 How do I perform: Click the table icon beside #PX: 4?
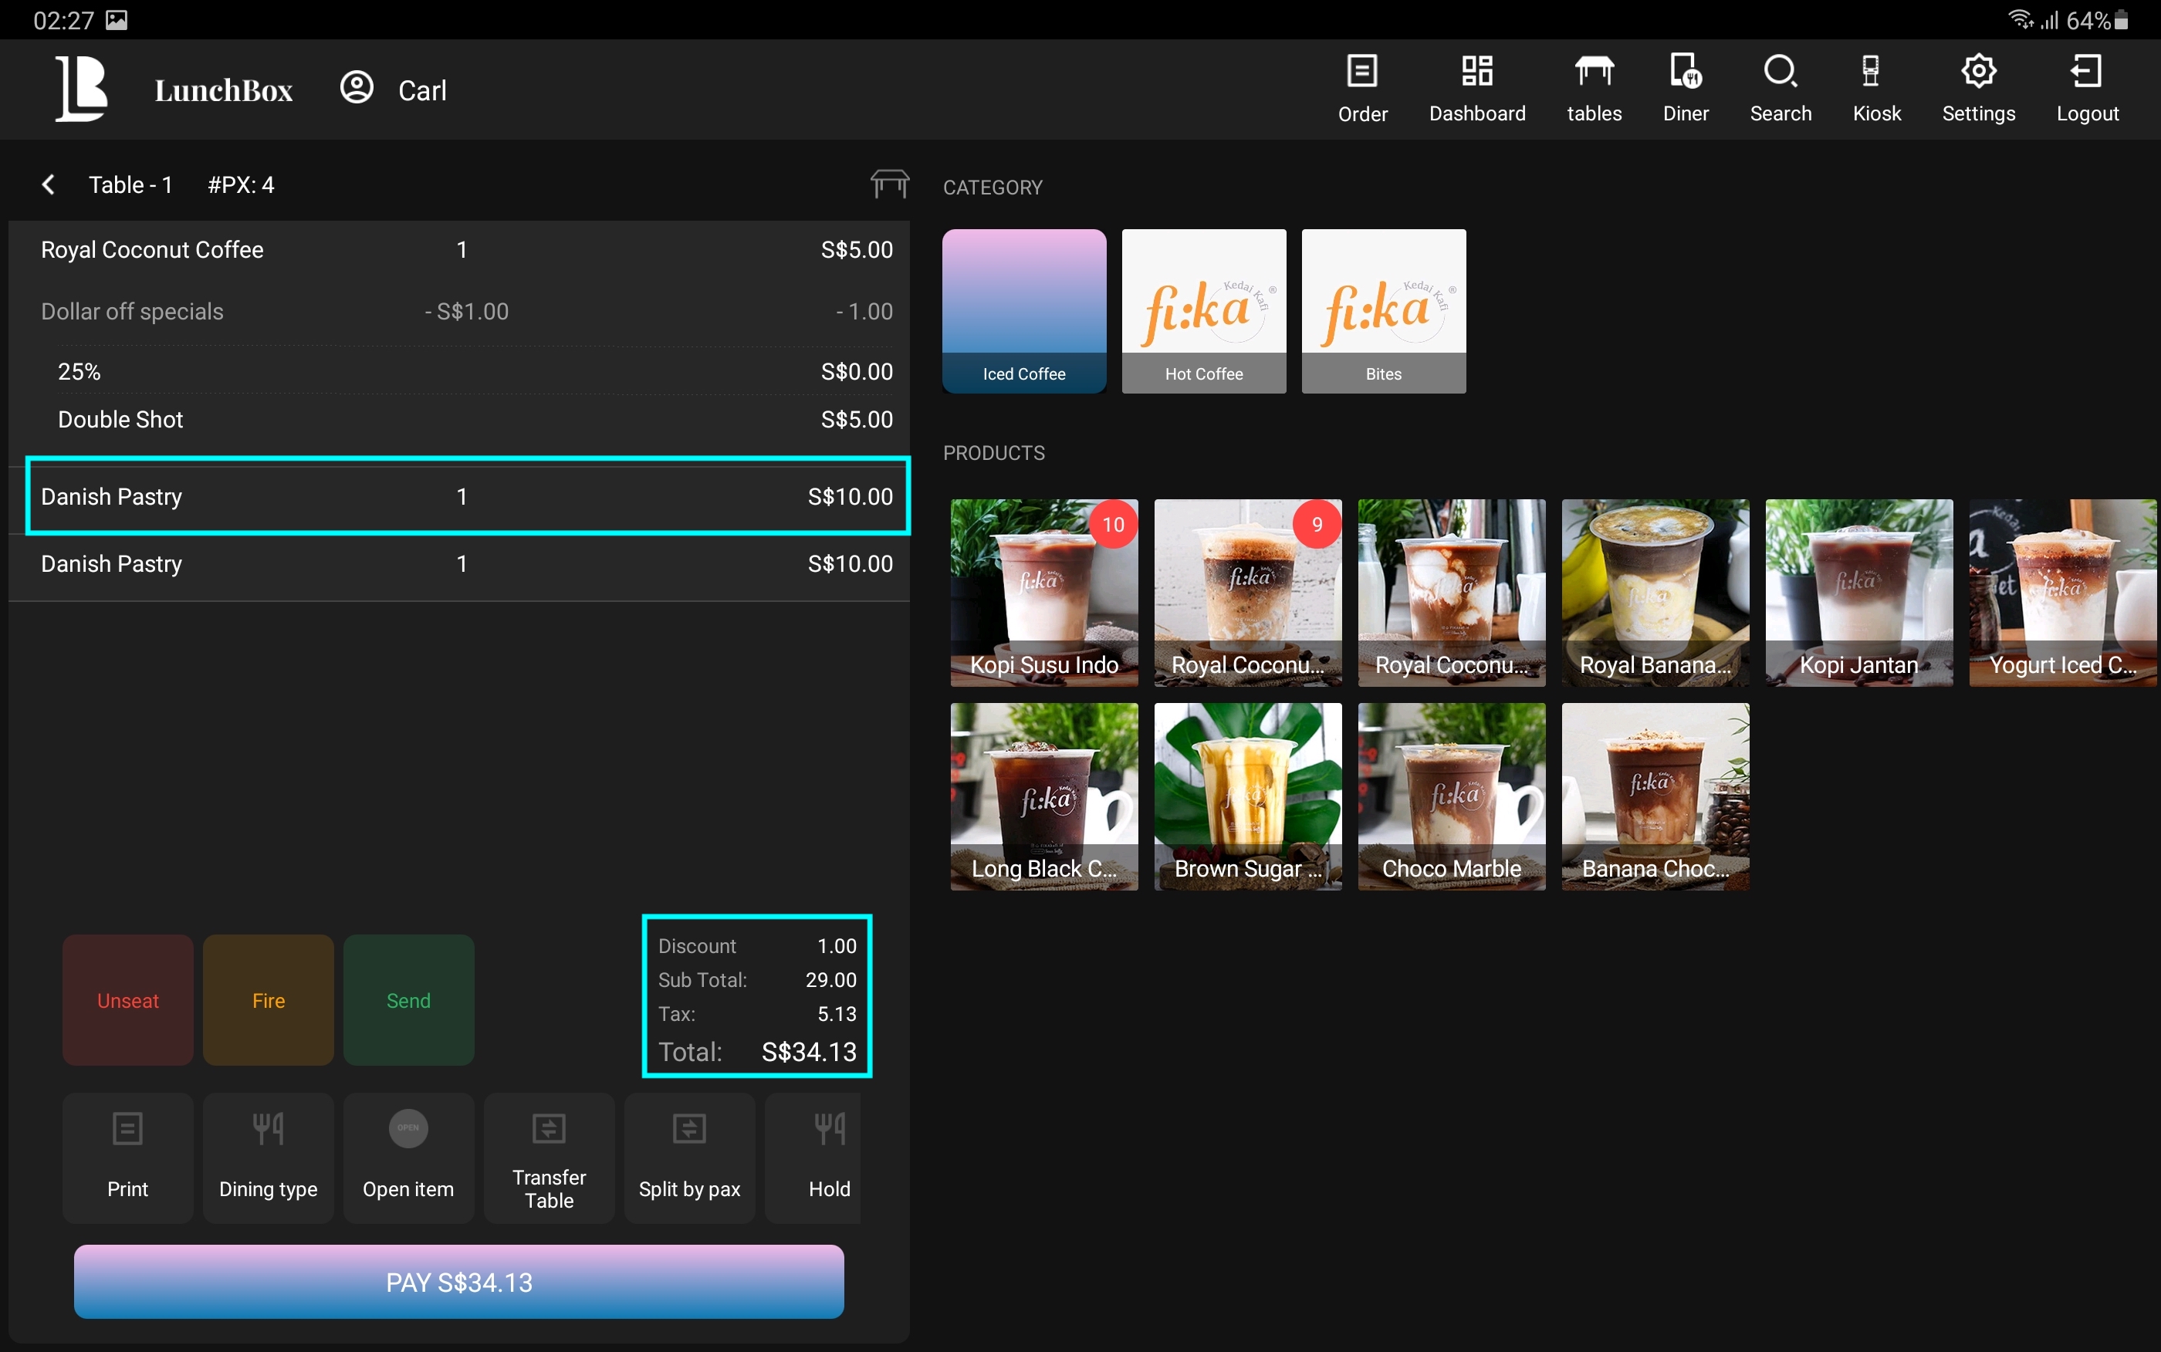890,184
